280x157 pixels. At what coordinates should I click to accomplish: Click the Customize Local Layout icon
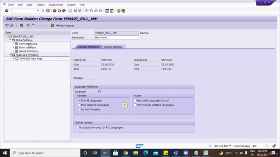pyautogui.click(x=123, y=11)
